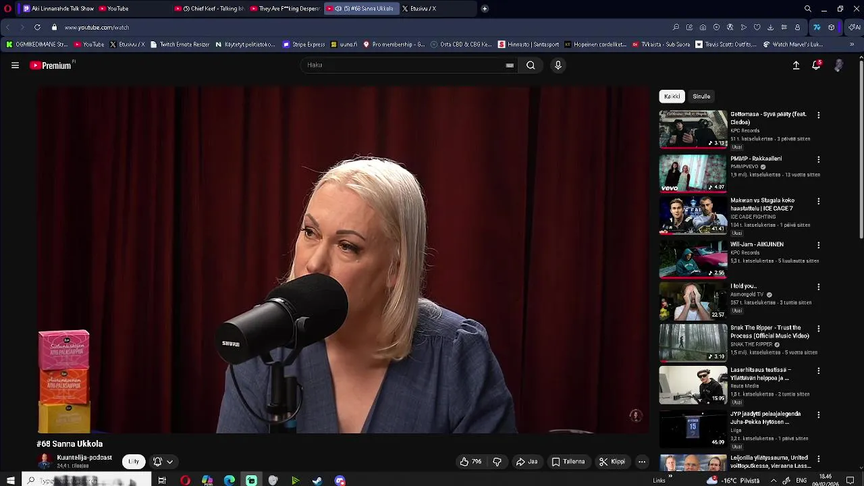Open Twitch Emote Resizer bookmark
864x486 pixels.
[x=180, y=45]
